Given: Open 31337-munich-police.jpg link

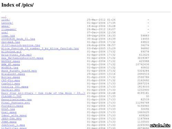Looking at the screenshot, I should [x=21, y=45].
